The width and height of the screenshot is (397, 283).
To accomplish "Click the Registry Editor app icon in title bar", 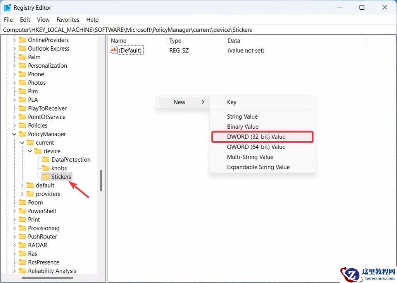I will point(7,8).
